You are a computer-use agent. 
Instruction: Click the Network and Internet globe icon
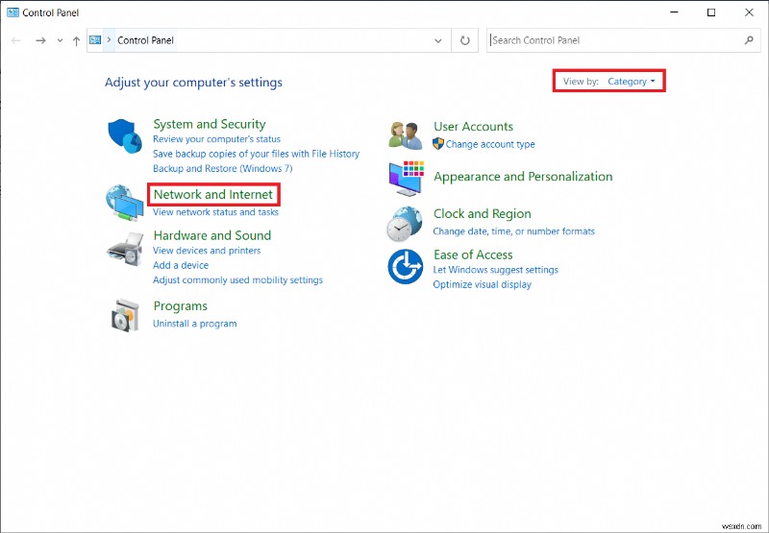(x=123, y=201)
